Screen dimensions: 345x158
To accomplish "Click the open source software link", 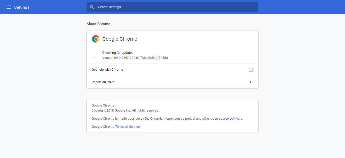I will tap(227, 118).
